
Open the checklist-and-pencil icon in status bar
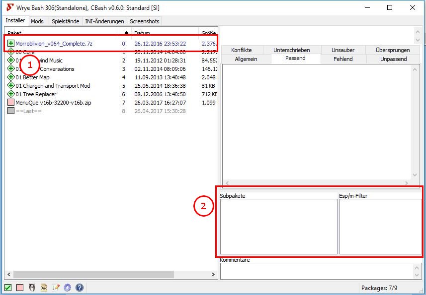click(56, 288)
